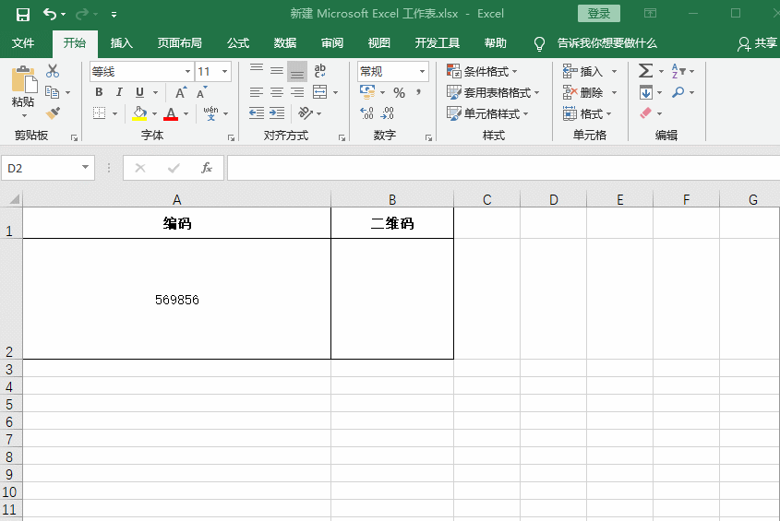Open the 常规 number format dropdown
The image size is (780, 521).
pos(422,72)
